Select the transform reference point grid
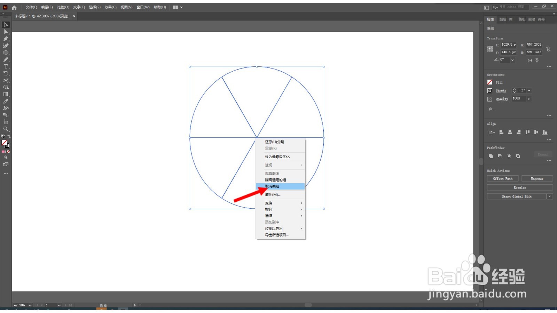The height and width of the screenshot is (313, 557). pos(490,49)
